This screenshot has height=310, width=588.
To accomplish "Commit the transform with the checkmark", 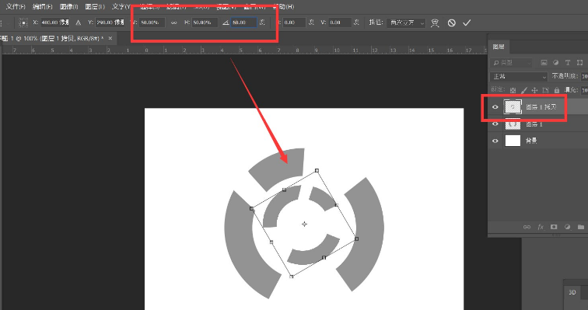I will point(467,23).
